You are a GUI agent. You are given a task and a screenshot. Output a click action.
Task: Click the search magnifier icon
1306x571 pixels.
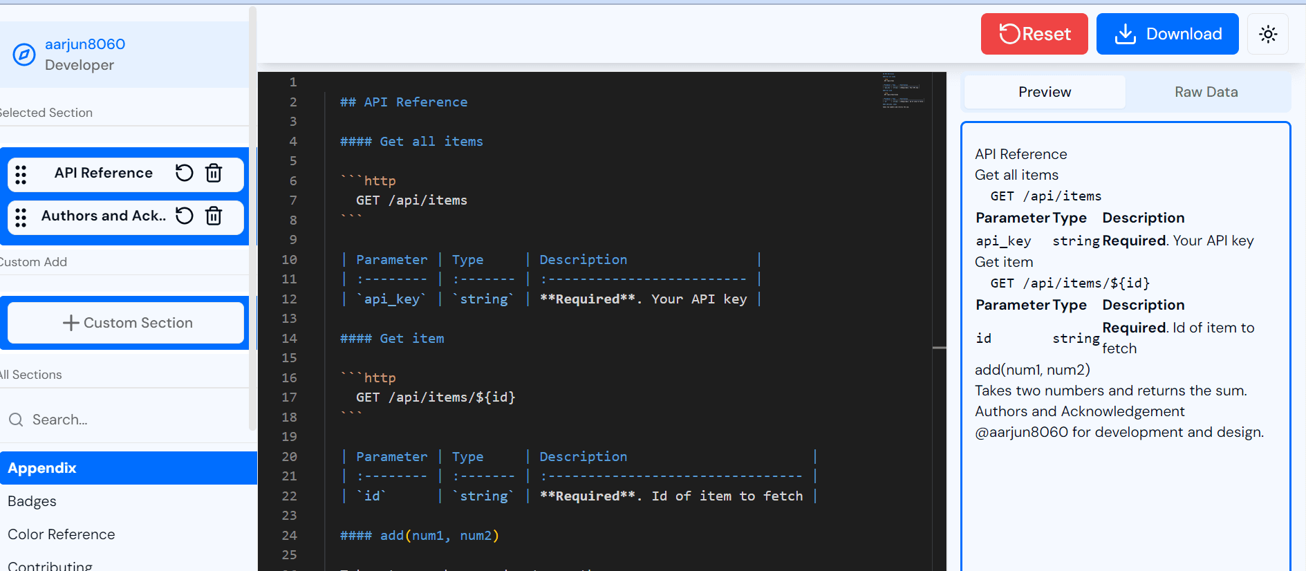click(x=16, y=420)
